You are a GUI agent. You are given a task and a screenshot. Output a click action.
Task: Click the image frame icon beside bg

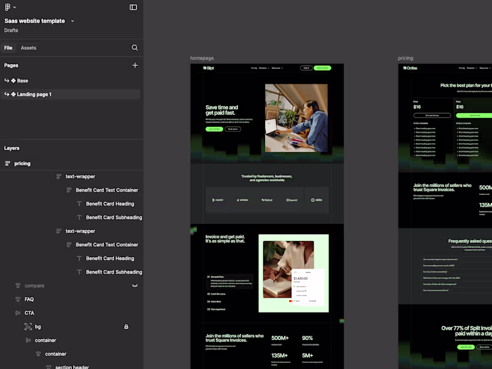coord(28,327)
